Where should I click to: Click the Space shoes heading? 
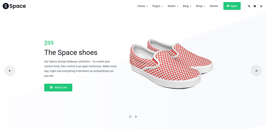point(71,53)
